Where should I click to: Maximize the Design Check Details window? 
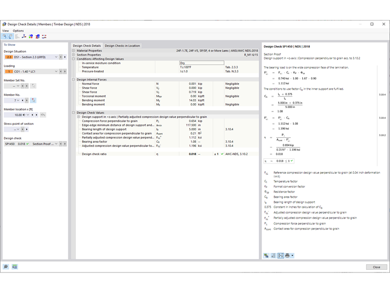[x=372, y=24]
